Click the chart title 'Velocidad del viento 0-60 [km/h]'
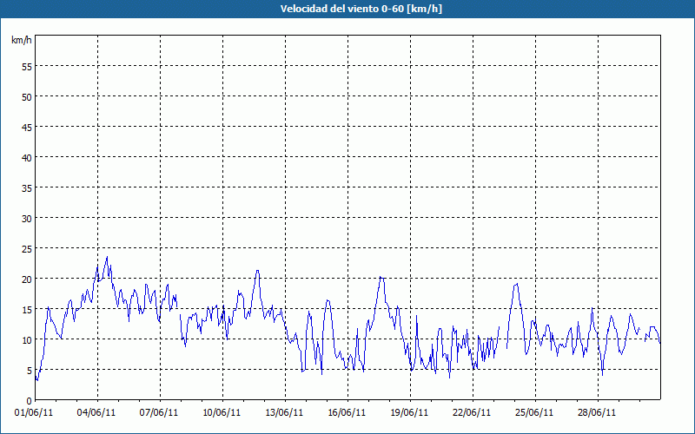Image resolution: width=695 pixels, height=434 pixels. pyautogui.click(x=361, y=9)
